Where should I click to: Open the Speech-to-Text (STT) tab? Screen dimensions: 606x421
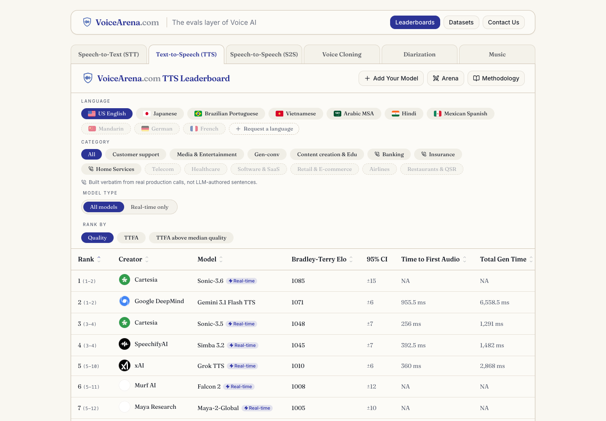109,54
